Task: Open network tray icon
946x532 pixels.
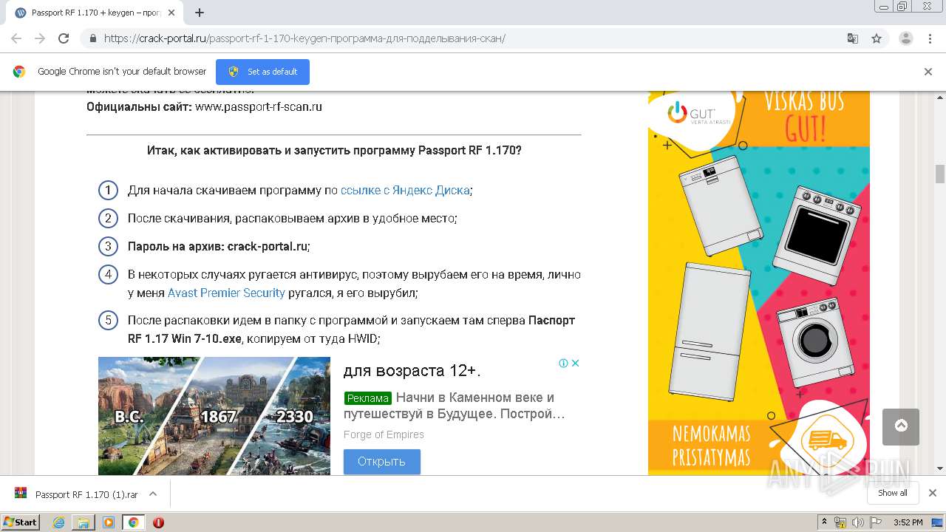Action: (x=840, y=522)
